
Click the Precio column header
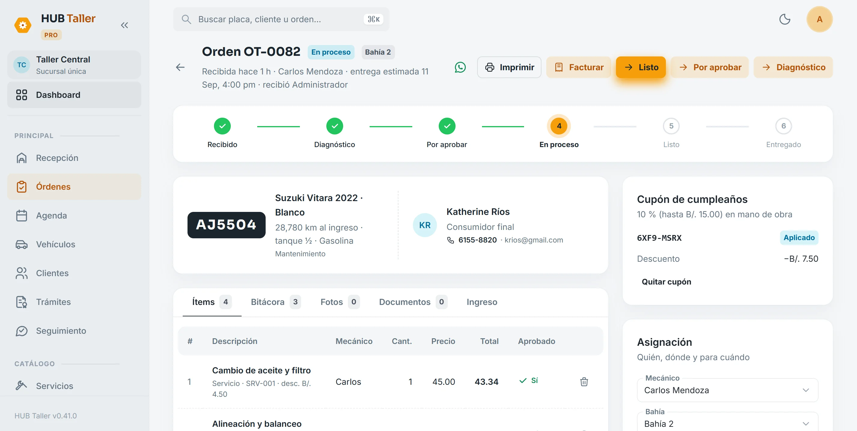443,341
